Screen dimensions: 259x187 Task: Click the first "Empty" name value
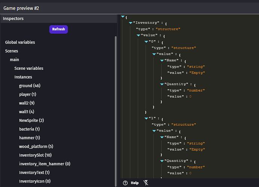tap(197, 73)
